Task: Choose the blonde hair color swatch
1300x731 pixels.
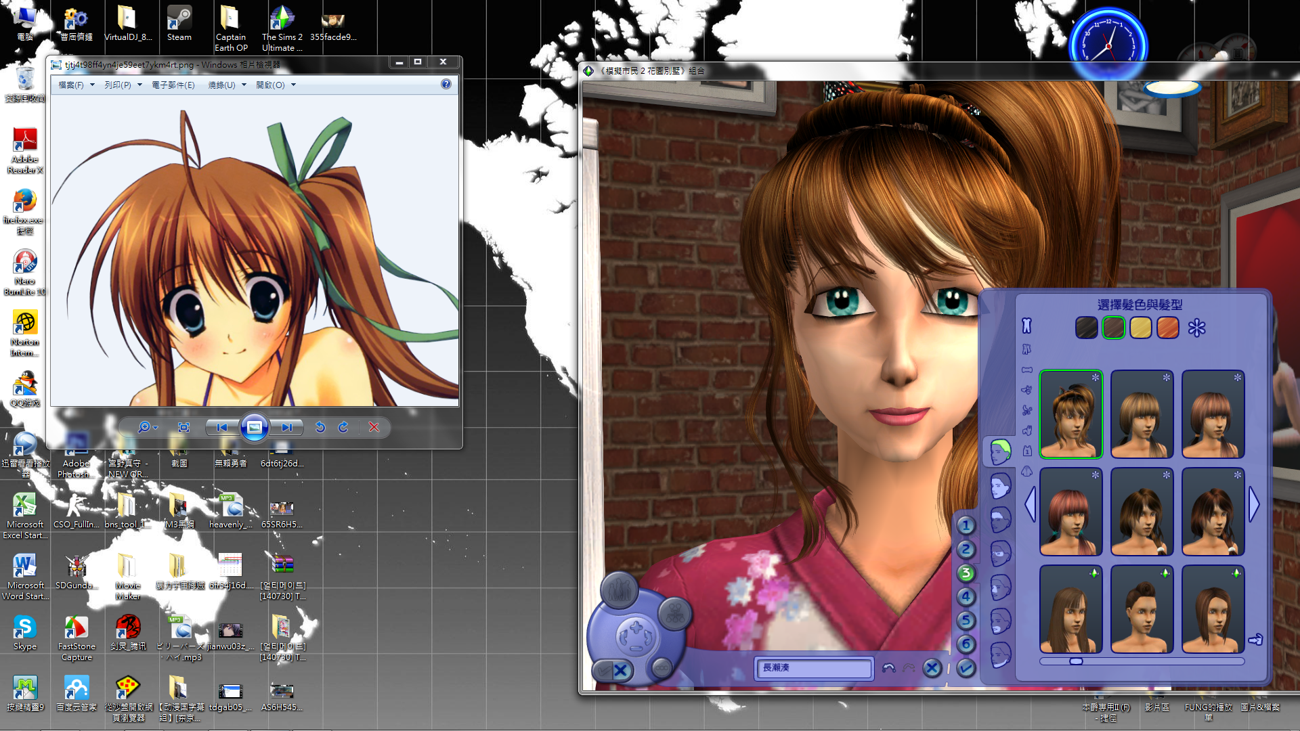Action: [x=1140, y=328]
